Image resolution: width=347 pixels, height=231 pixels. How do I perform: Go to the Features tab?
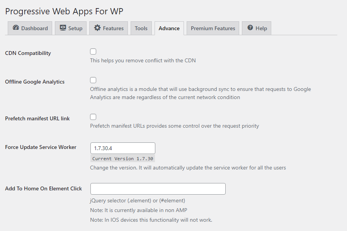pos(109,28)
